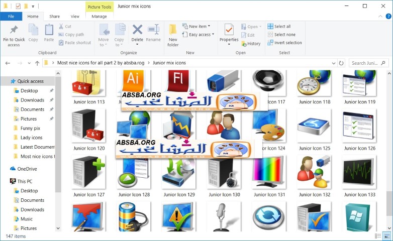
Task: Expand the Easy access menu
Action: (x=198, y=35)
